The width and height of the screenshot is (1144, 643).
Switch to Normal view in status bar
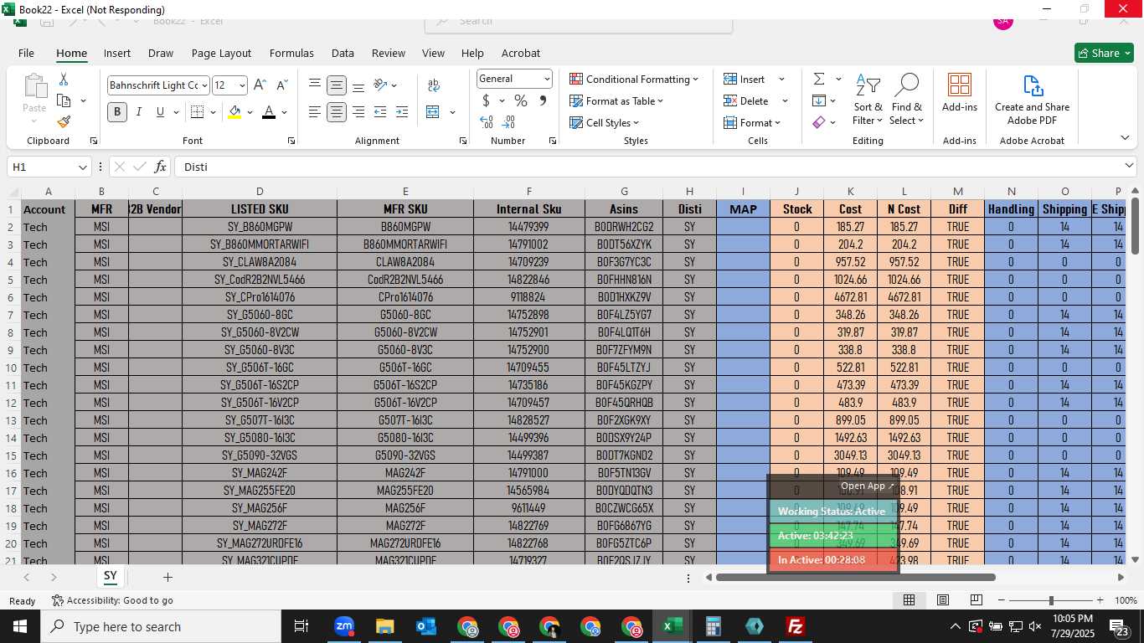(x=909, y=600)
